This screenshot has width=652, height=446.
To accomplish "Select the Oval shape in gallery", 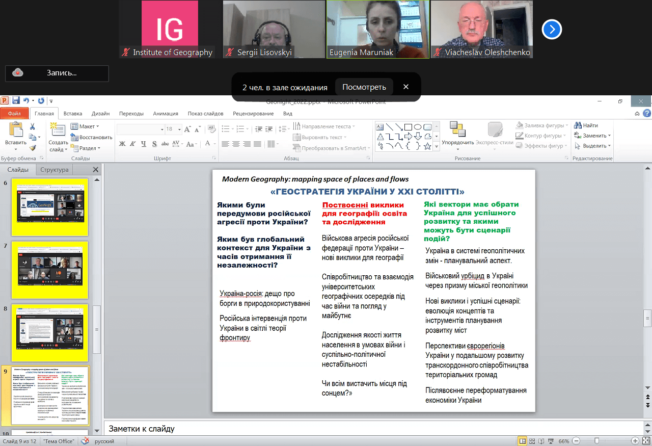I will (418, 127).
